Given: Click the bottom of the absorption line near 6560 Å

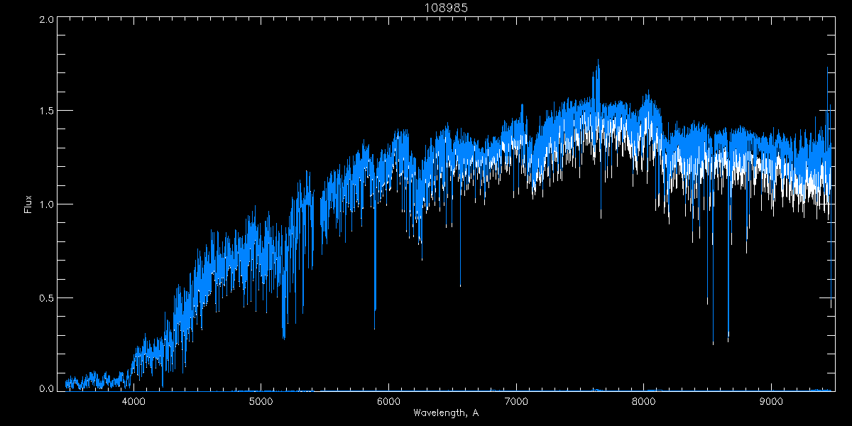Looking at the screenshot, I should coord(460,285).
